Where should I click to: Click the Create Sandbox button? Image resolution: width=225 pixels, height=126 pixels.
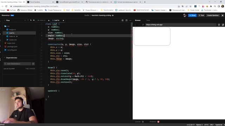click(213, 15)
